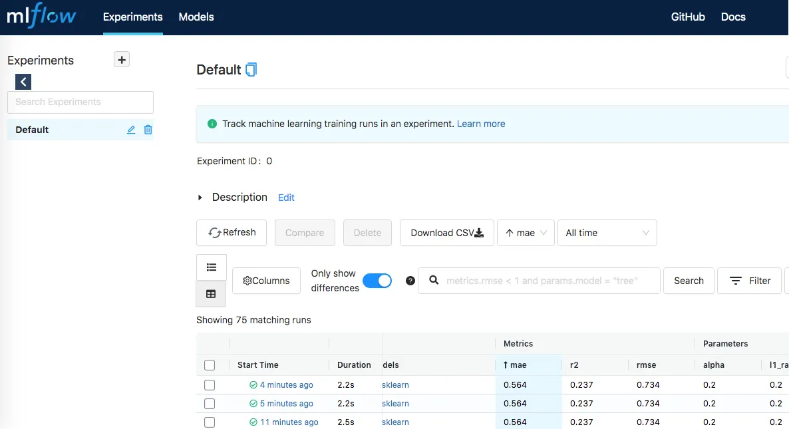The width and height of the screenshot is (789, 429).
Task: Switch to the Models tab
Action: (196, 17)
